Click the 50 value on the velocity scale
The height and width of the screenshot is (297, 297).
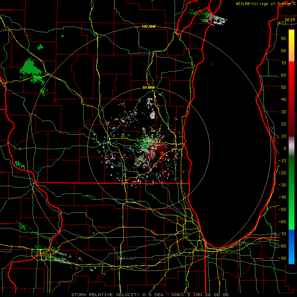pos(283,87)
